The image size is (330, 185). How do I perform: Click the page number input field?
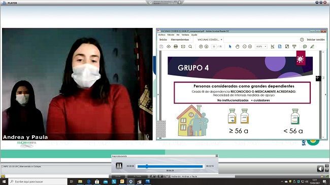click(214, 47)
